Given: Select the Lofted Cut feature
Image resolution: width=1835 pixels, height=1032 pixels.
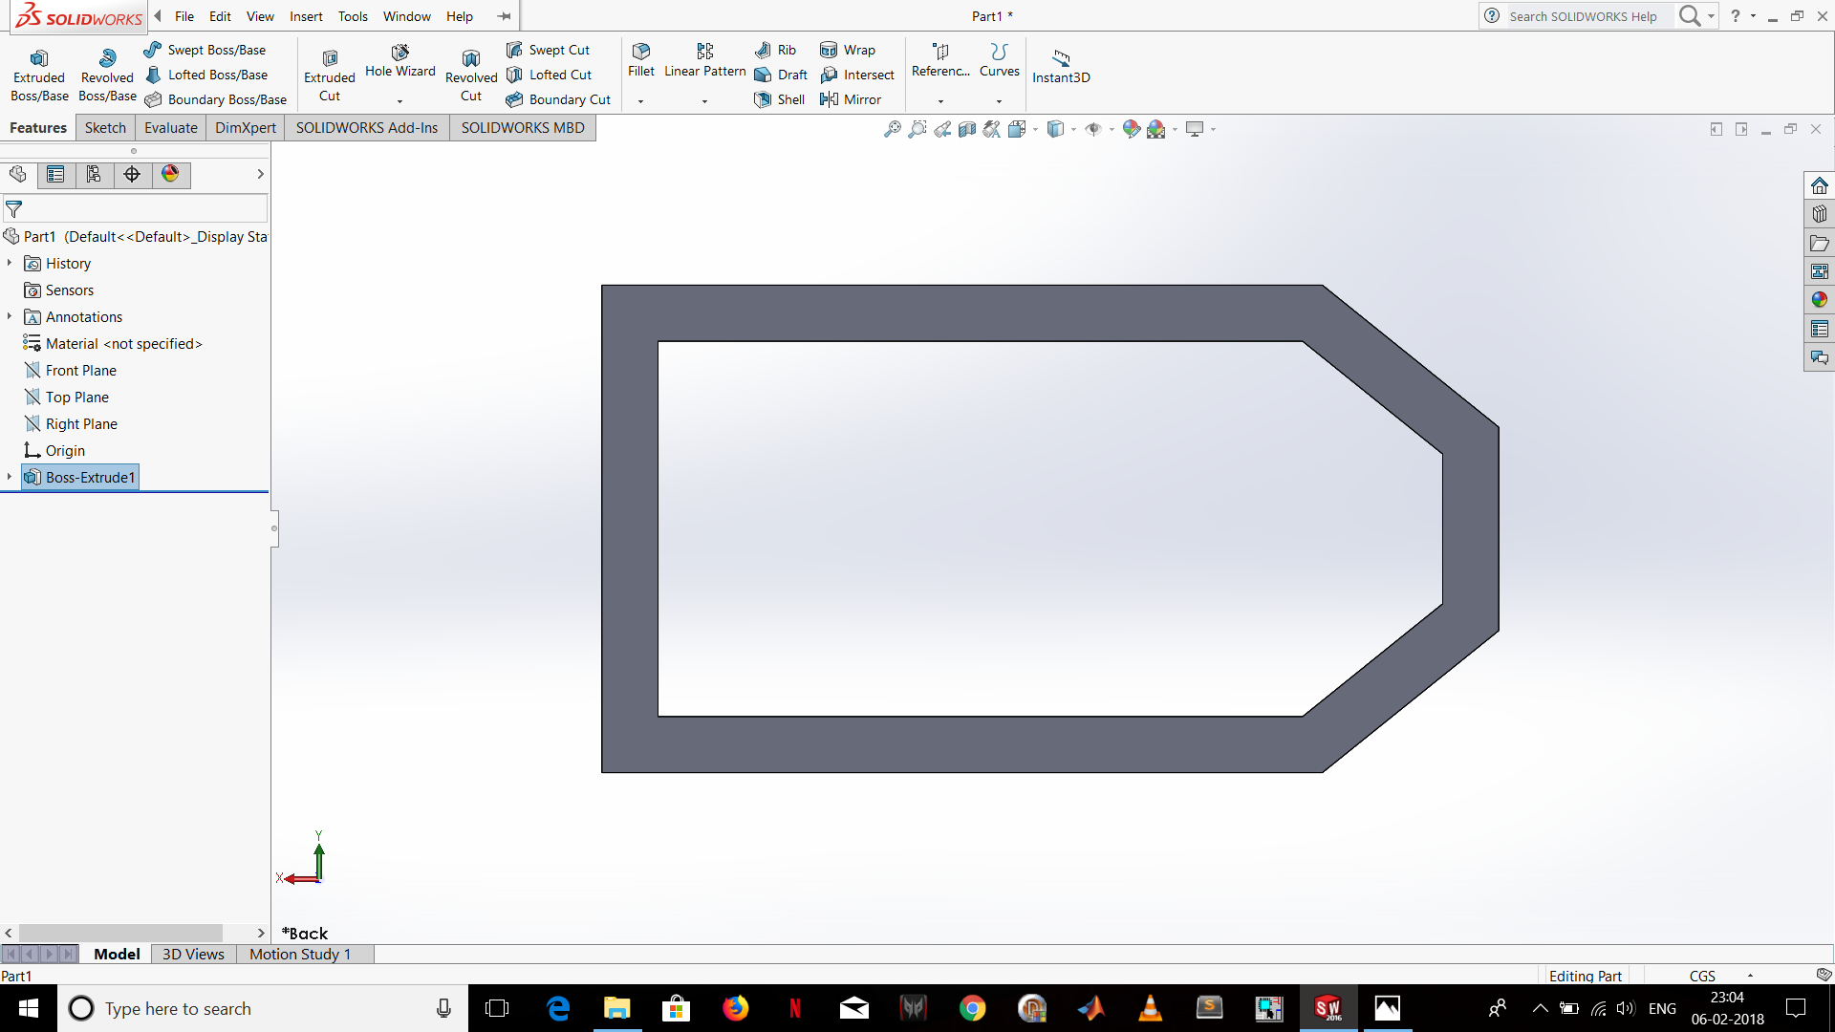Looking at the screenshot, I should click(x=550, y=75).
